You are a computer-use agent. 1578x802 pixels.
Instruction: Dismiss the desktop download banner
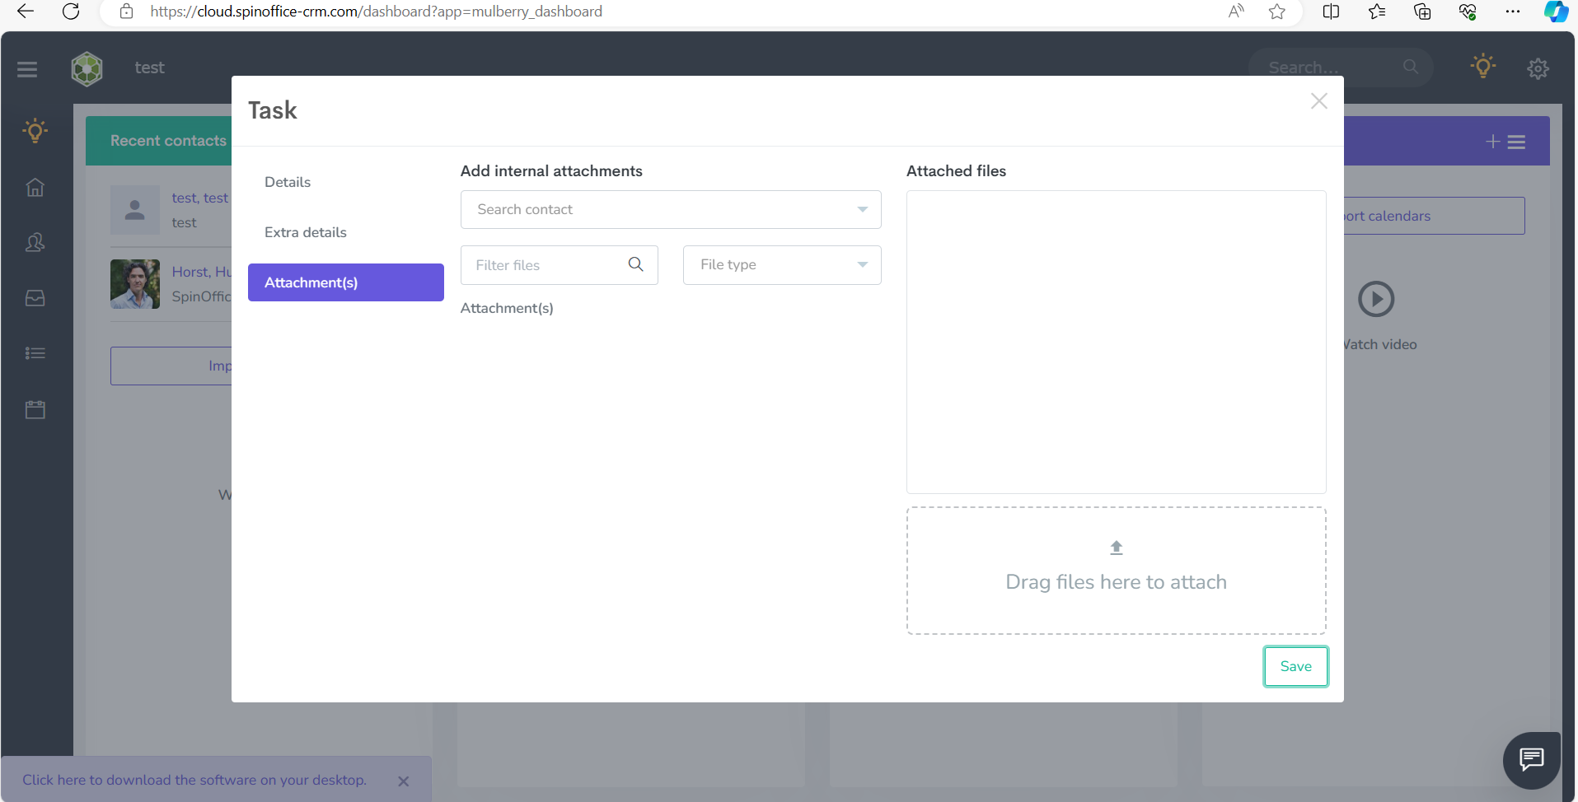403,781
